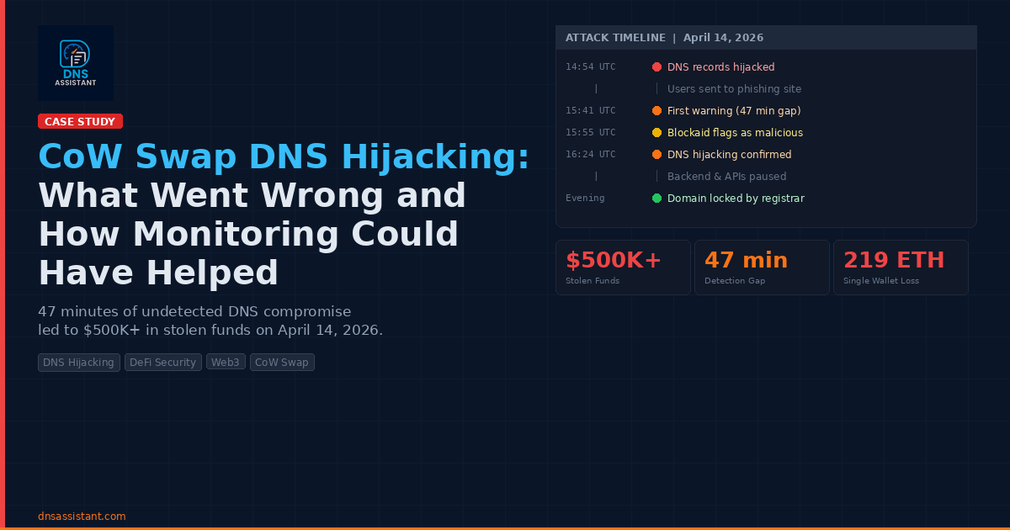Click the yellow dot beside Blockaid flags
This screenshot has height=530, width=1010.
656,133
